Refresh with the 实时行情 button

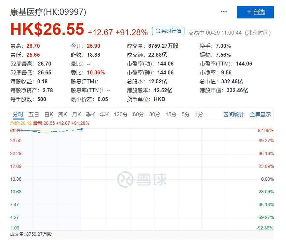pos(168,31)
